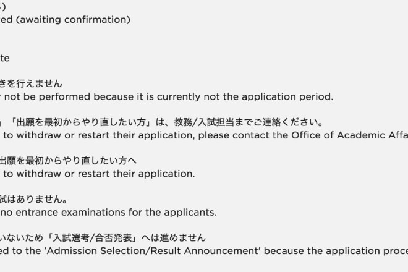Click the Japanese text へは進めません
408x272 pixels.
(173, 237)
